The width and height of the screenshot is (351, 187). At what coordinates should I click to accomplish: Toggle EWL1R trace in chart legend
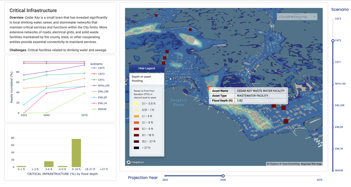99,103
